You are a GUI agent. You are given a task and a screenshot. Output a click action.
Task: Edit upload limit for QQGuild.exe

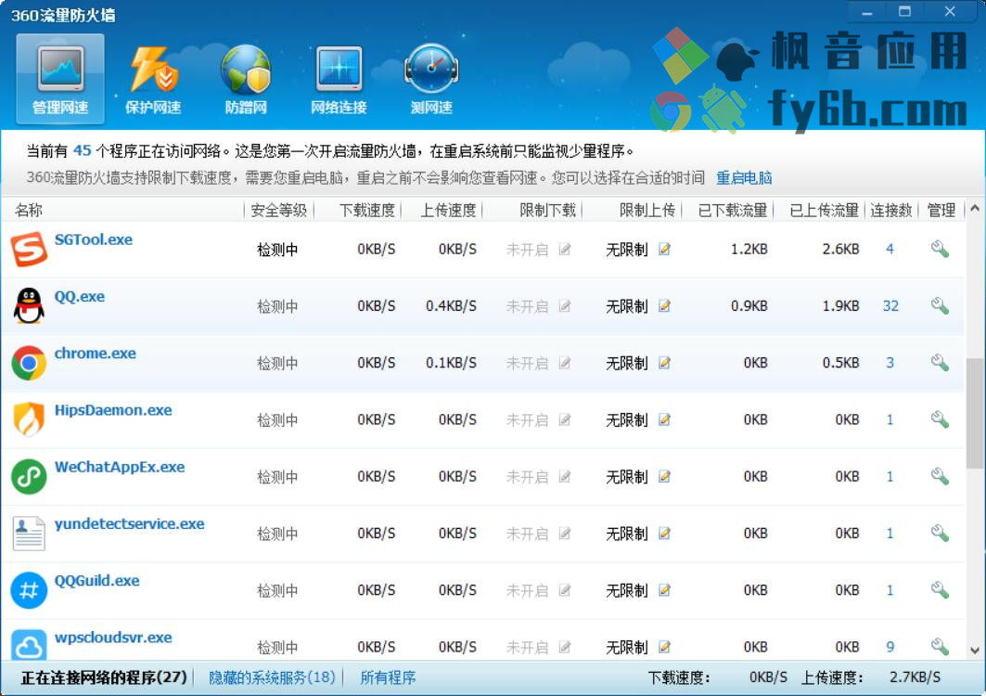665,590
